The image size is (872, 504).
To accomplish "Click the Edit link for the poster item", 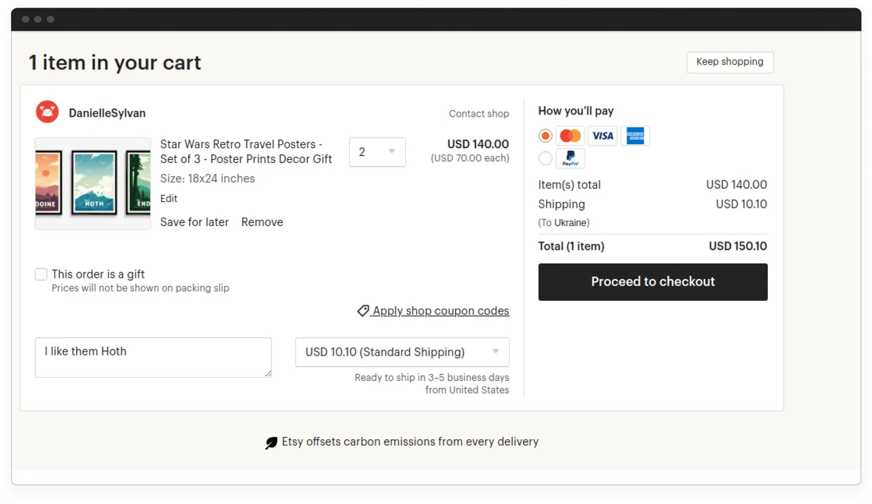I will coord(168,198).
